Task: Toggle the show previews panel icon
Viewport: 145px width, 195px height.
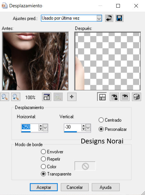Action: click(102, 97)
